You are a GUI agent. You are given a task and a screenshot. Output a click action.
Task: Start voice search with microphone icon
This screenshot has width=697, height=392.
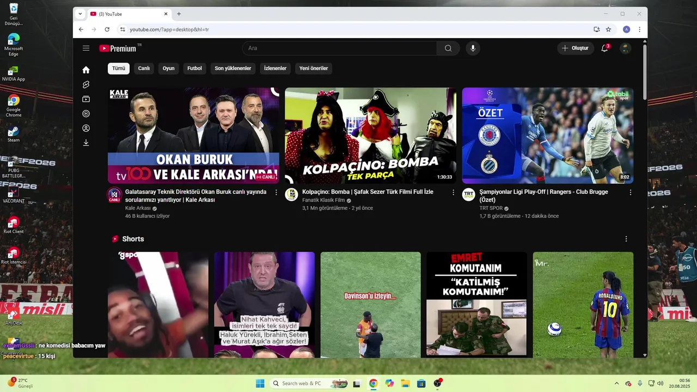tap(473, 48)
